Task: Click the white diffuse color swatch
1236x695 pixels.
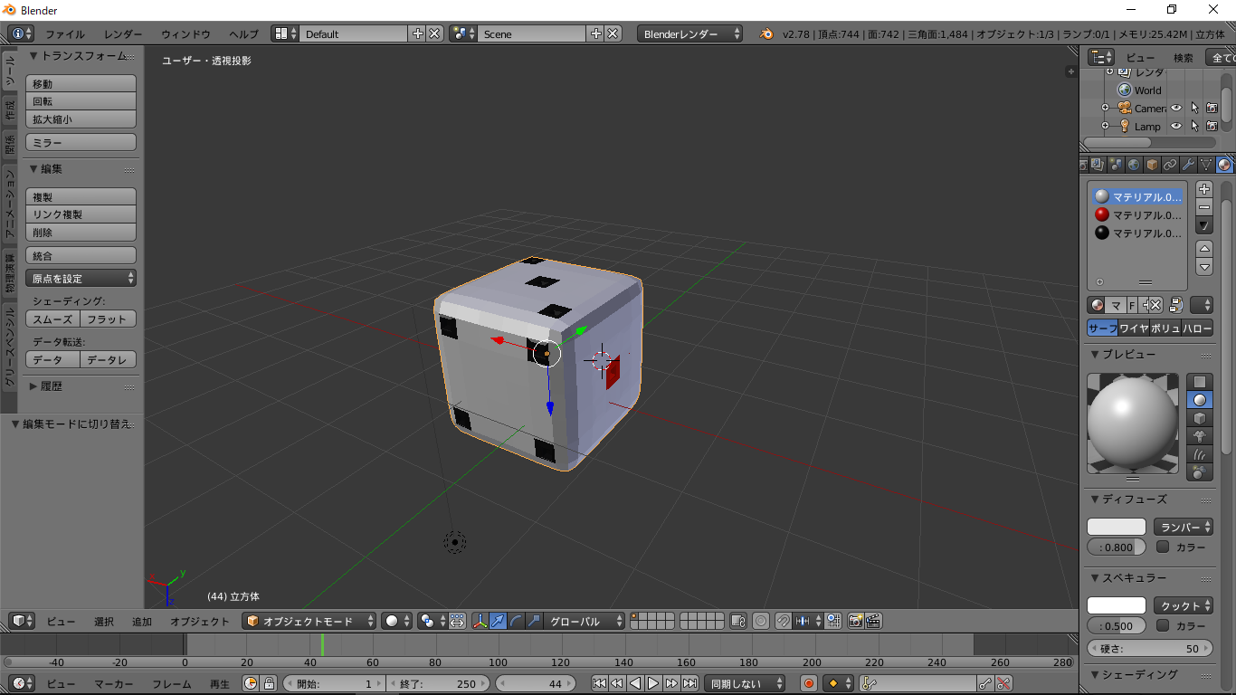Action: (1116, 527)
